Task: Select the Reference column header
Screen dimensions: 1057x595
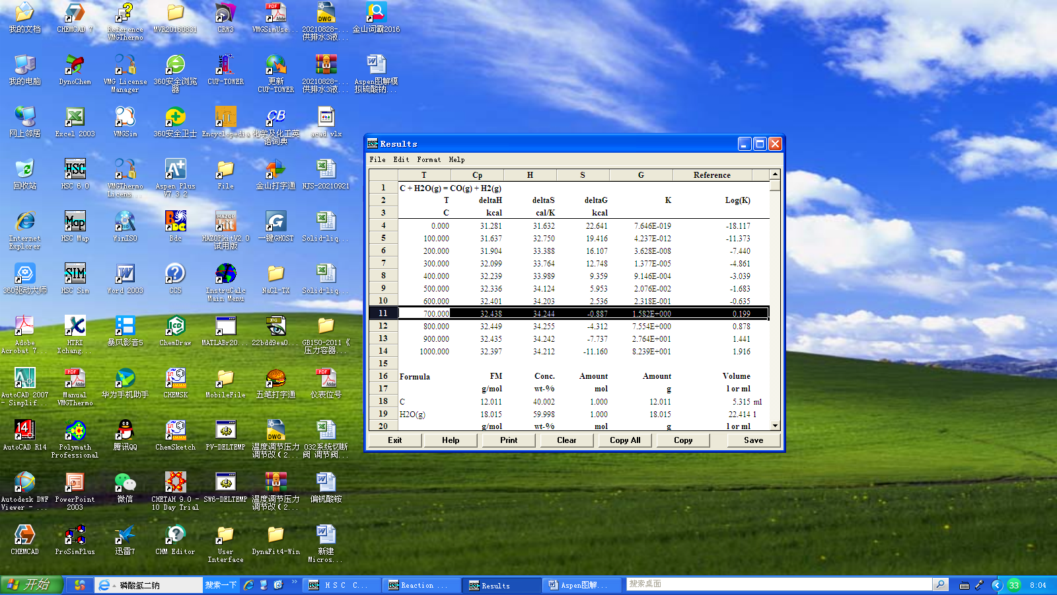Action: coord(712,175)
